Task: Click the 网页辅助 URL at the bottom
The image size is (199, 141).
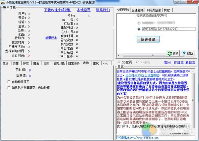Action: tap(138, 138)
